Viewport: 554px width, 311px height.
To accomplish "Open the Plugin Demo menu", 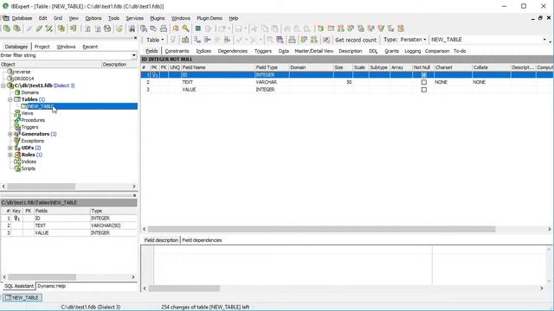I will [209, 18].
